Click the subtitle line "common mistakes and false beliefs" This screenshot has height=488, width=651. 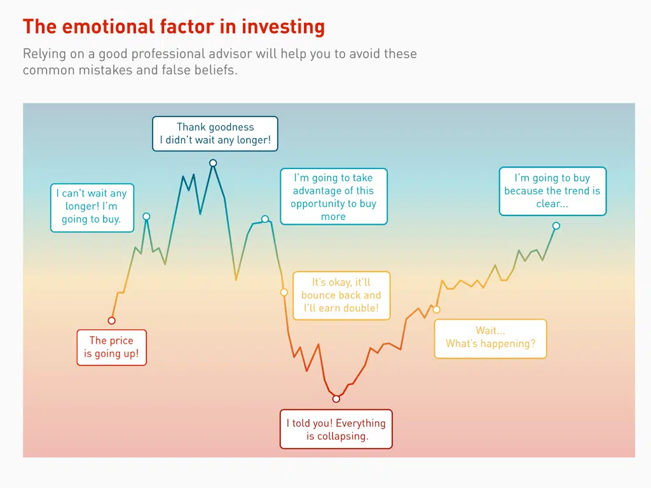click(x=130, y=70)
